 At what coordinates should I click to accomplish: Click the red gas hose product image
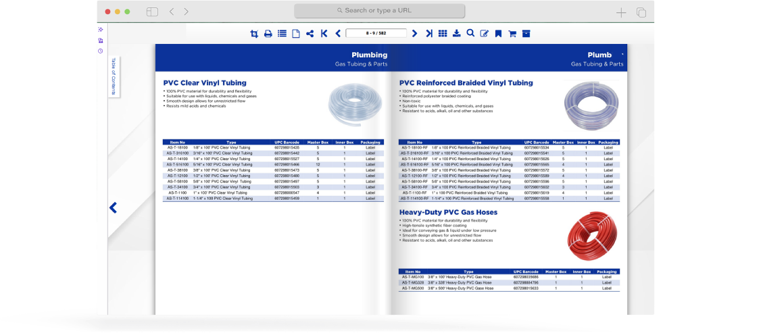[592, 236]
